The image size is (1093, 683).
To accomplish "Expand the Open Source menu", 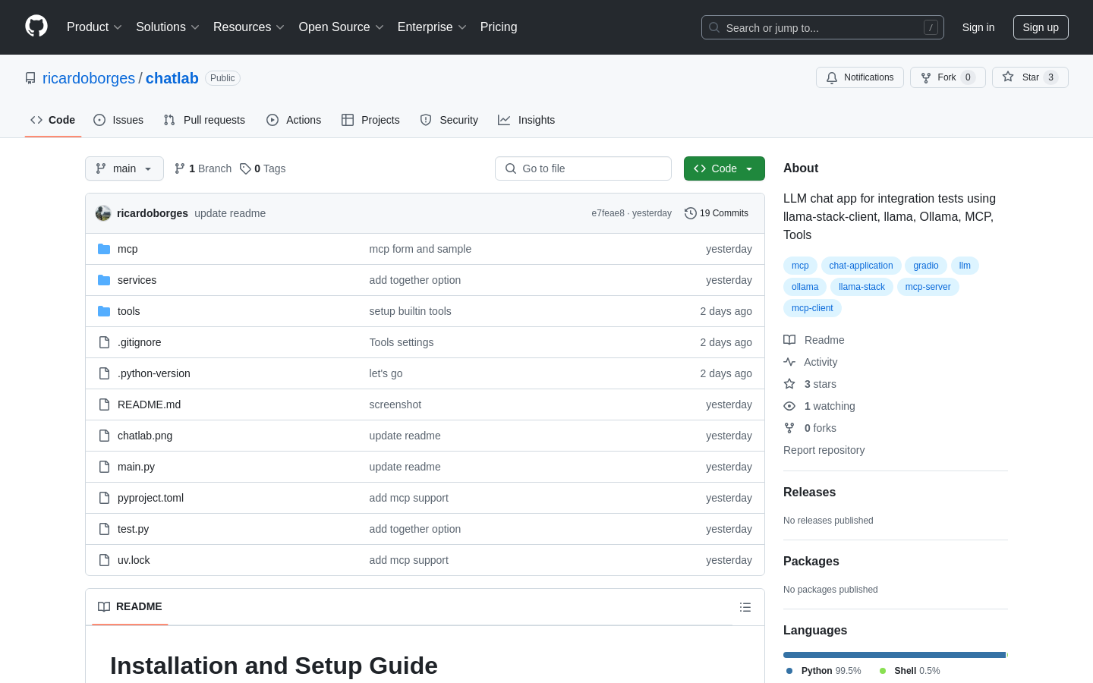I will [x=342, y=27].
